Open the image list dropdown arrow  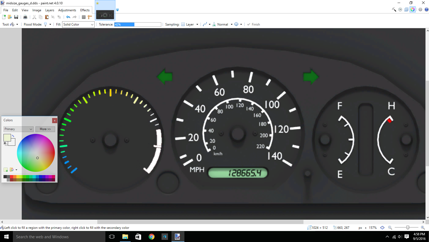point(117,10)
